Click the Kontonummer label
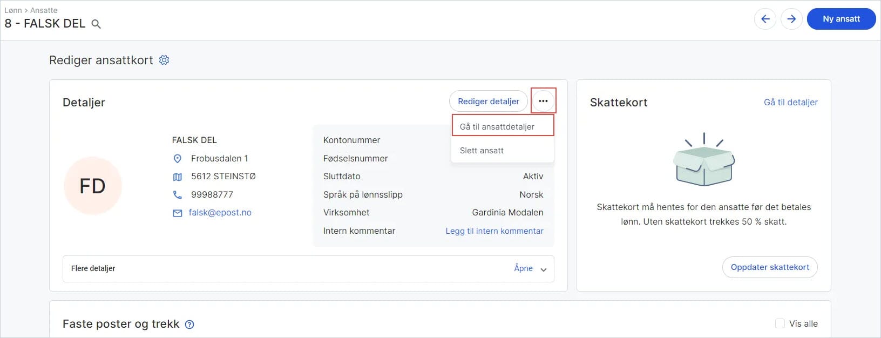 [x=351, y=140]
